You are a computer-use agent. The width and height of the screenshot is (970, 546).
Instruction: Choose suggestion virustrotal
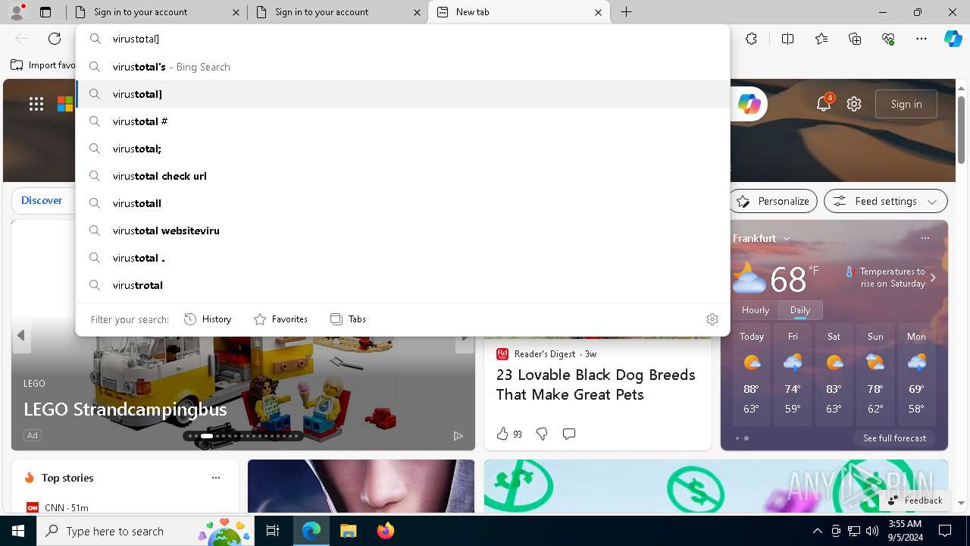point(403,285)
